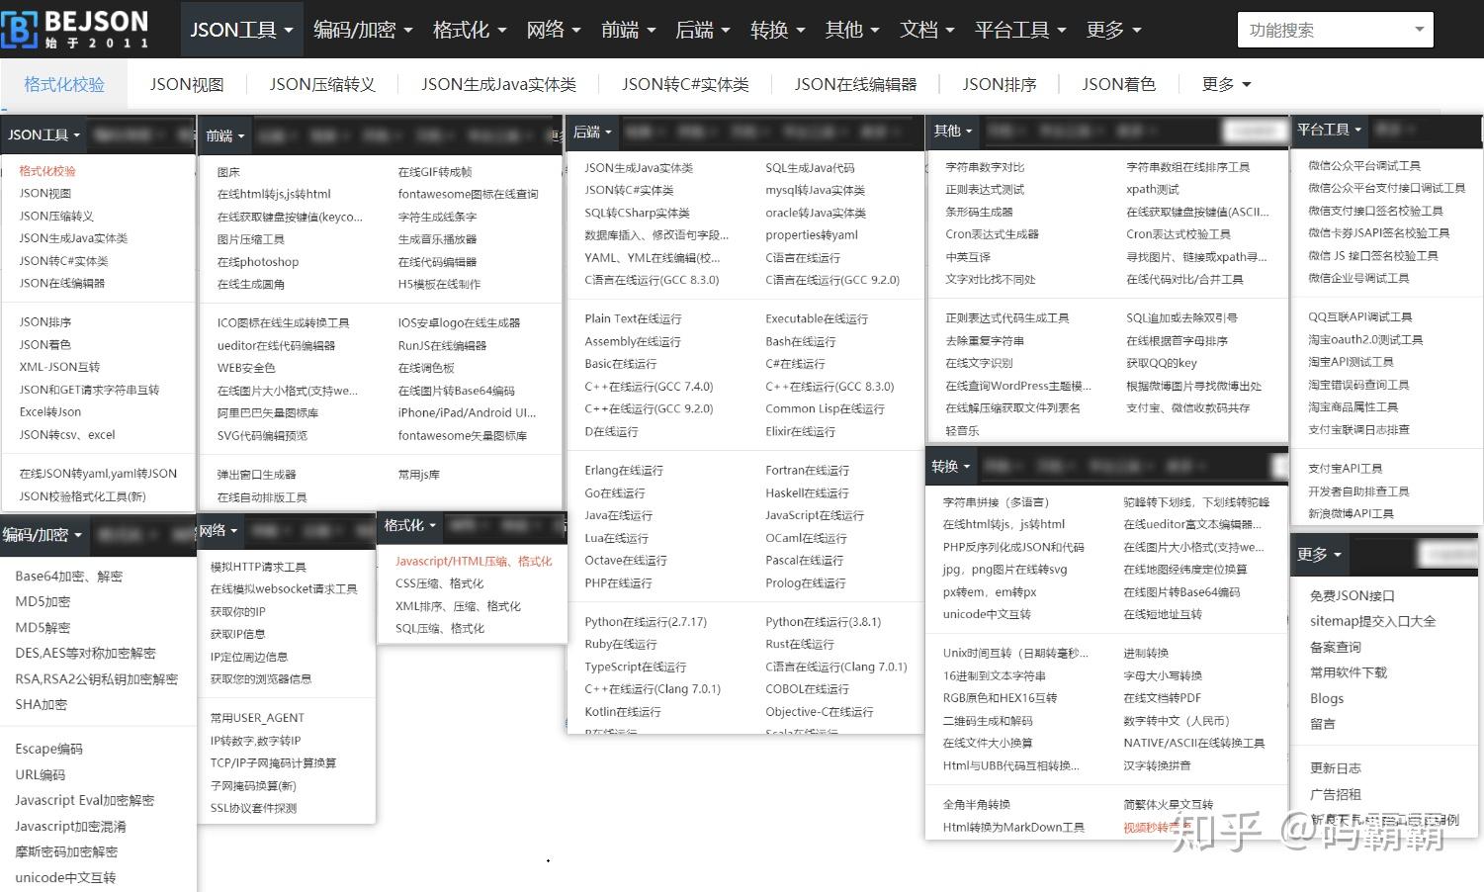Click 微信公众平台调试工具

(1364, 166)
